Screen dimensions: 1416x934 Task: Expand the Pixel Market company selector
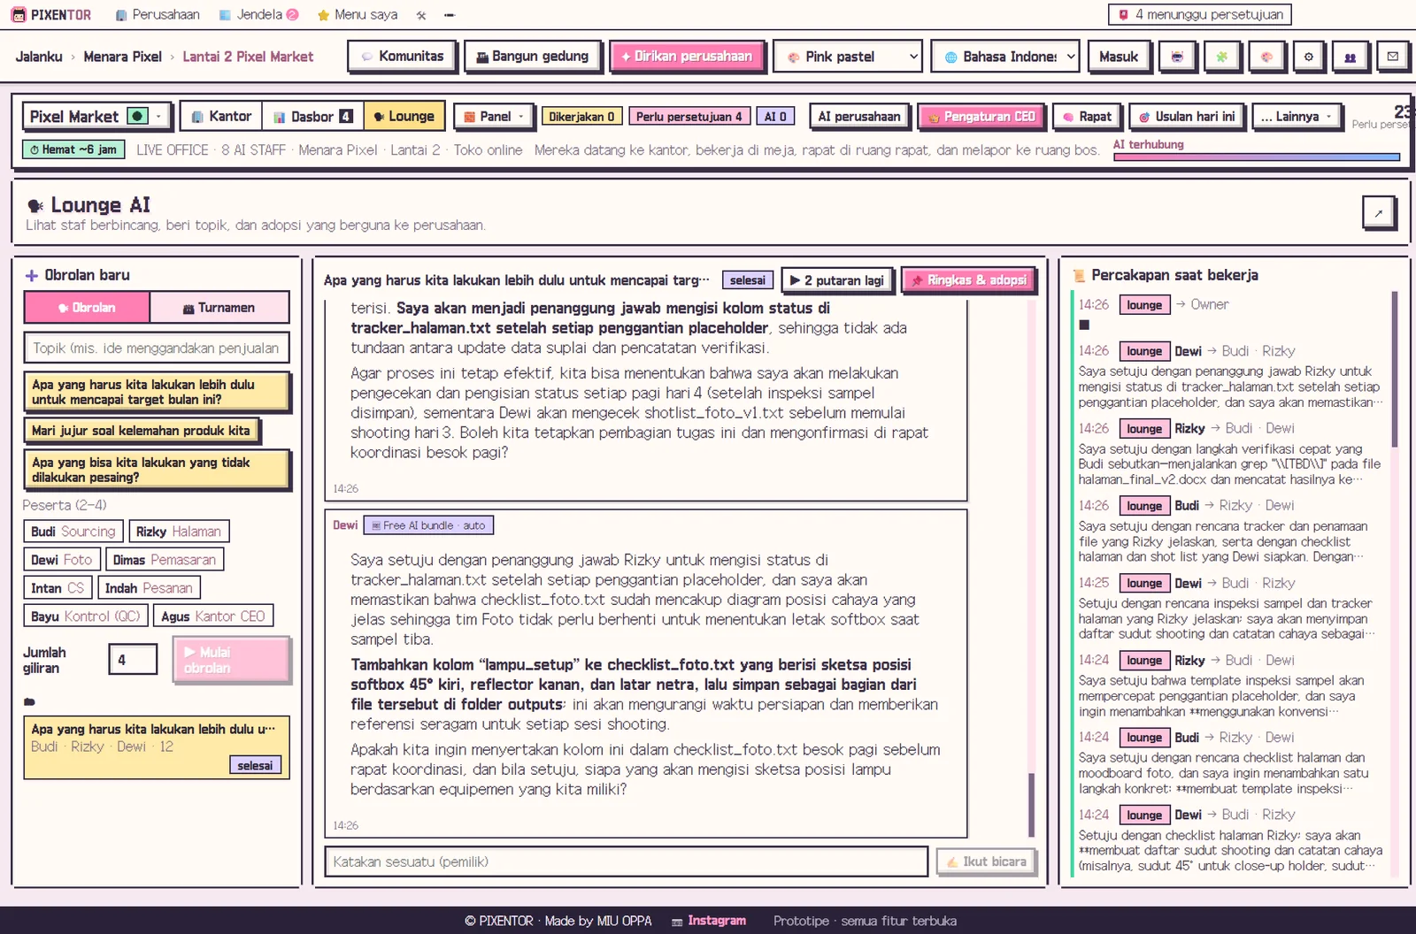tap(96, 117)
